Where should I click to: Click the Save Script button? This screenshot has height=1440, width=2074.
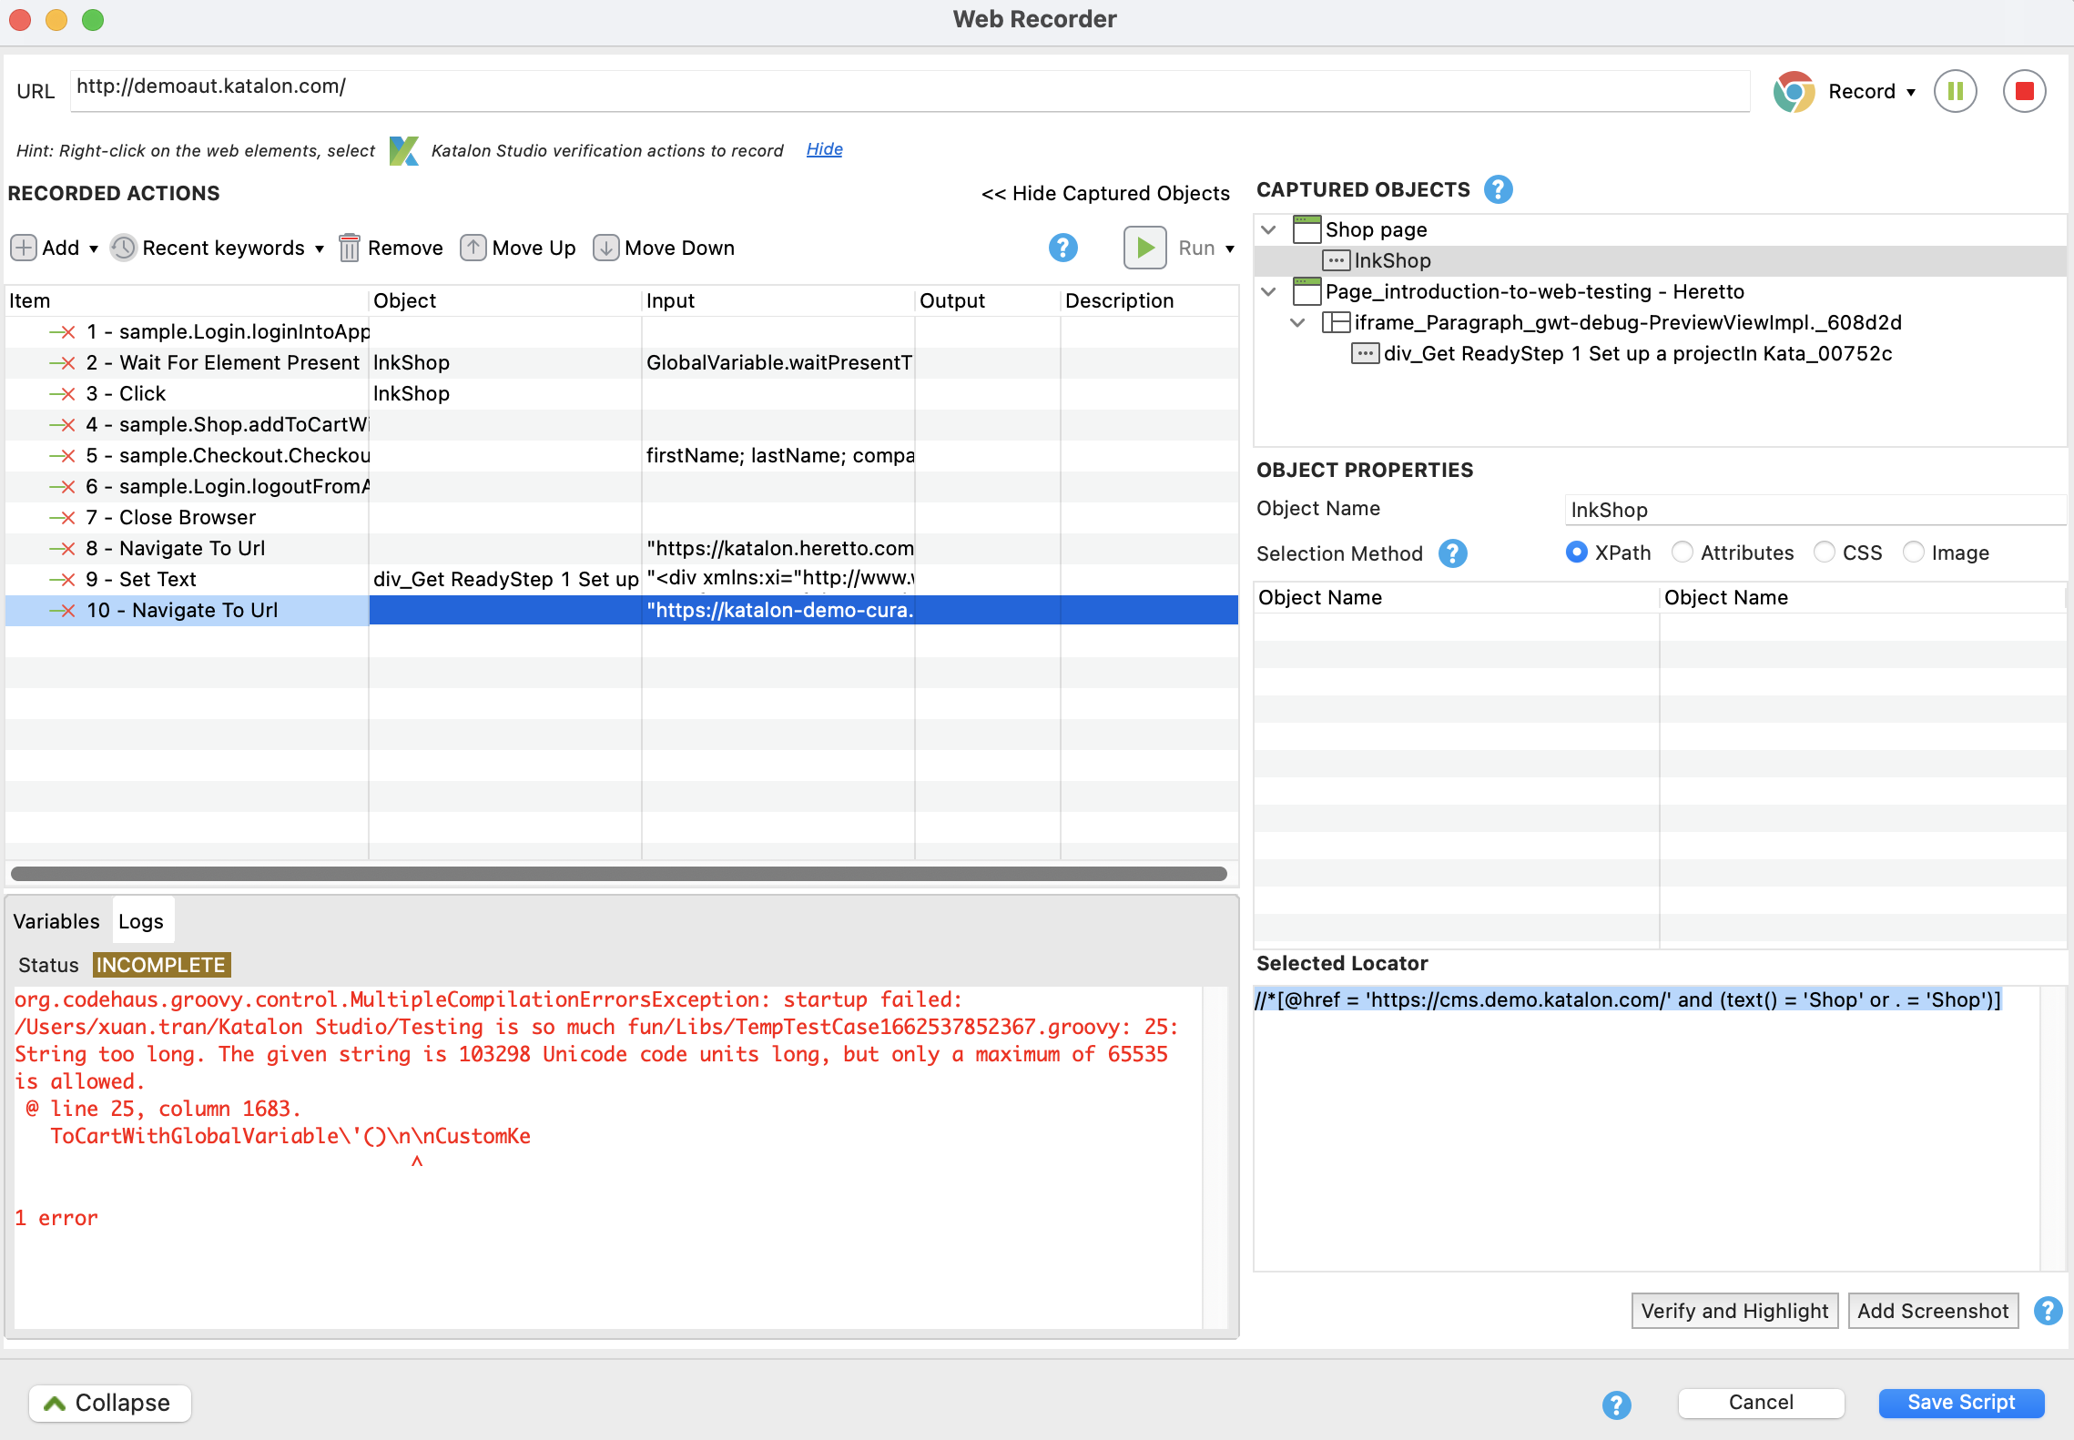1961,1402
